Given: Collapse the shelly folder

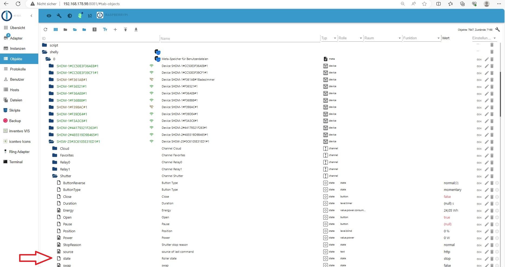Looking at the screenshot, I should 45,52.
